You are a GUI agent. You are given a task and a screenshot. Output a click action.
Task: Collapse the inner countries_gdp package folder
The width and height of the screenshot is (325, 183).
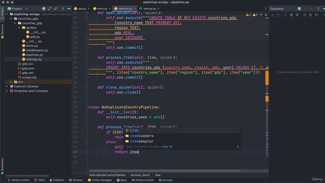click(x=15, y=23)
